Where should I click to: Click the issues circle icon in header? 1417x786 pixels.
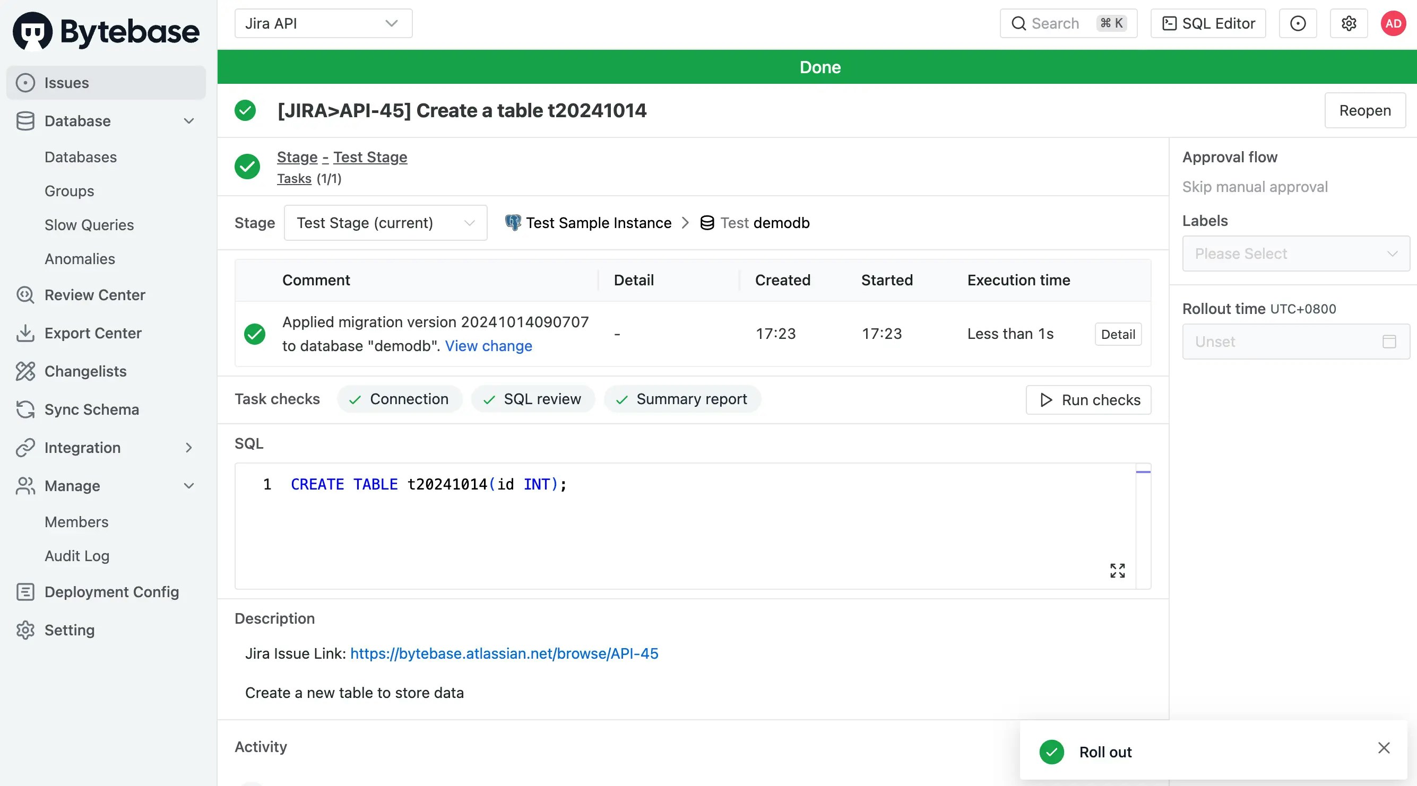pyautogui.click(x=1298, y=24)
